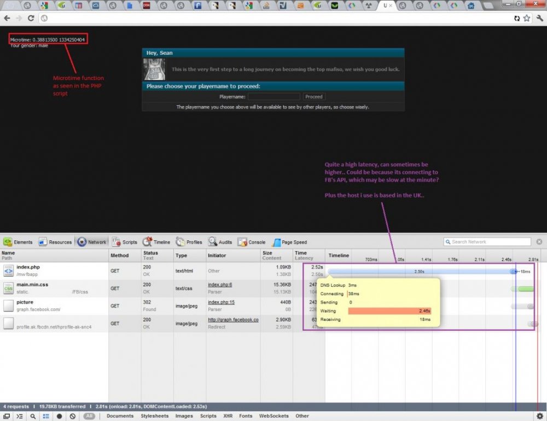Screen dimensions: 547x421
Task: Show All request types filter
Action: pos(89,416)
